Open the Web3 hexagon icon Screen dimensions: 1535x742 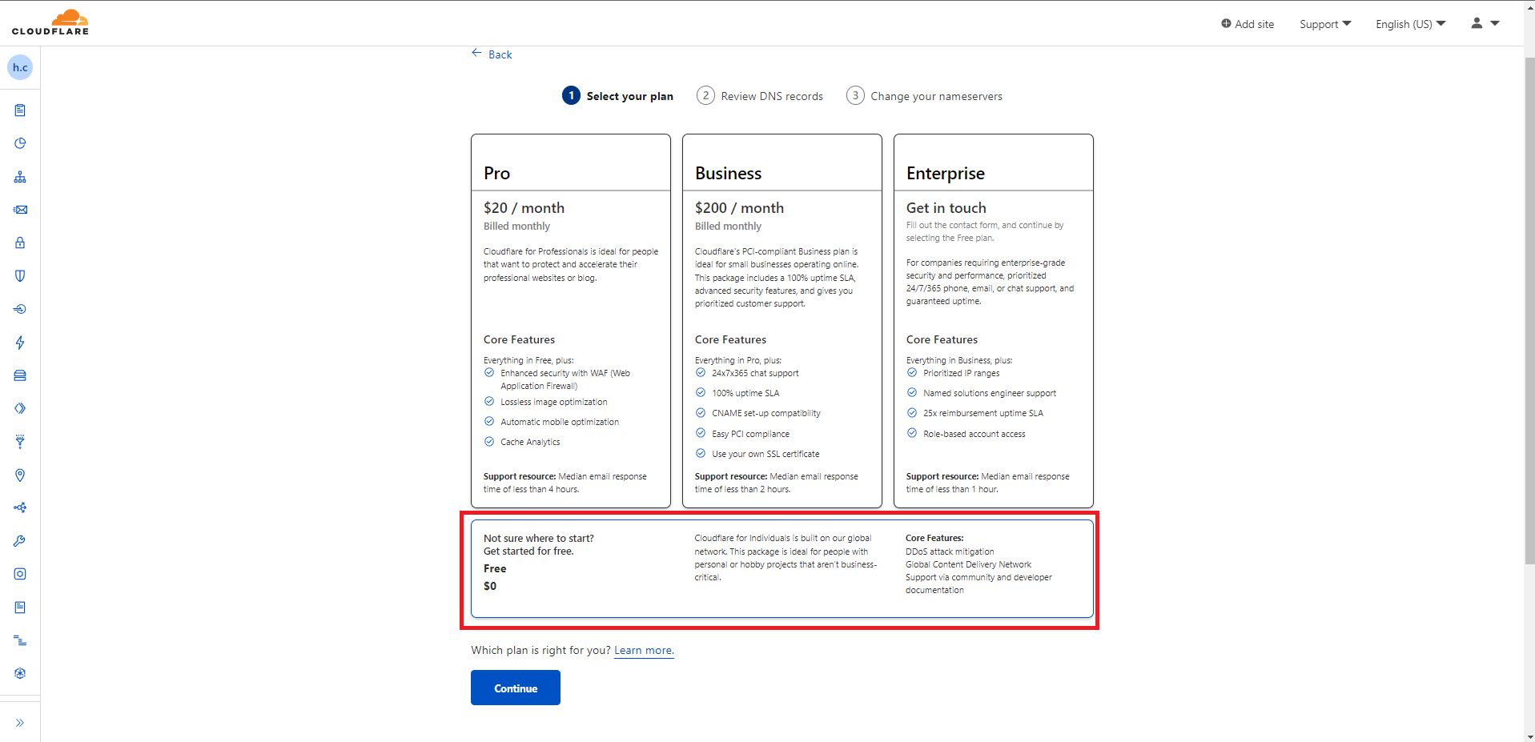click(20, 673)
